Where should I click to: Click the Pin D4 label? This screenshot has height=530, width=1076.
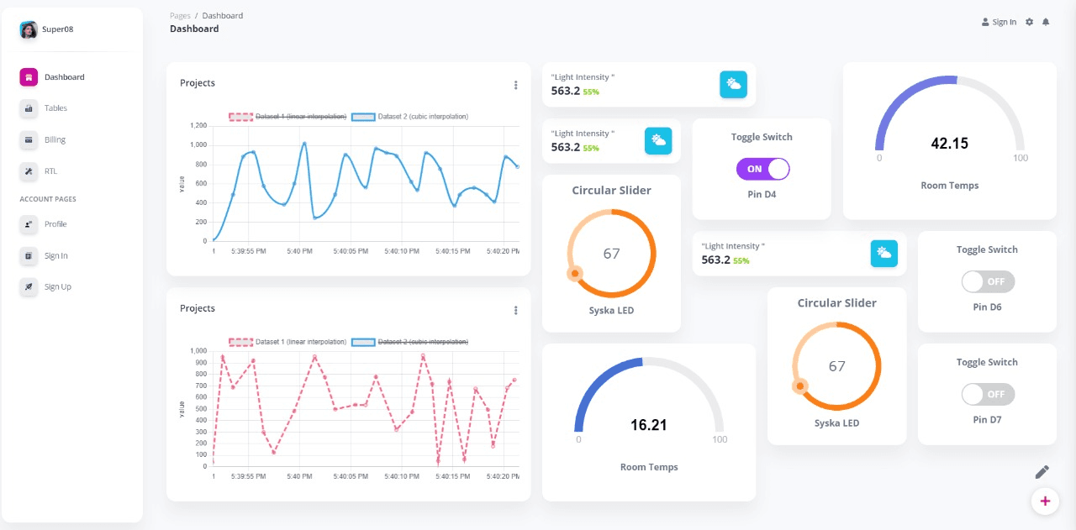click(x=762, y=195)
